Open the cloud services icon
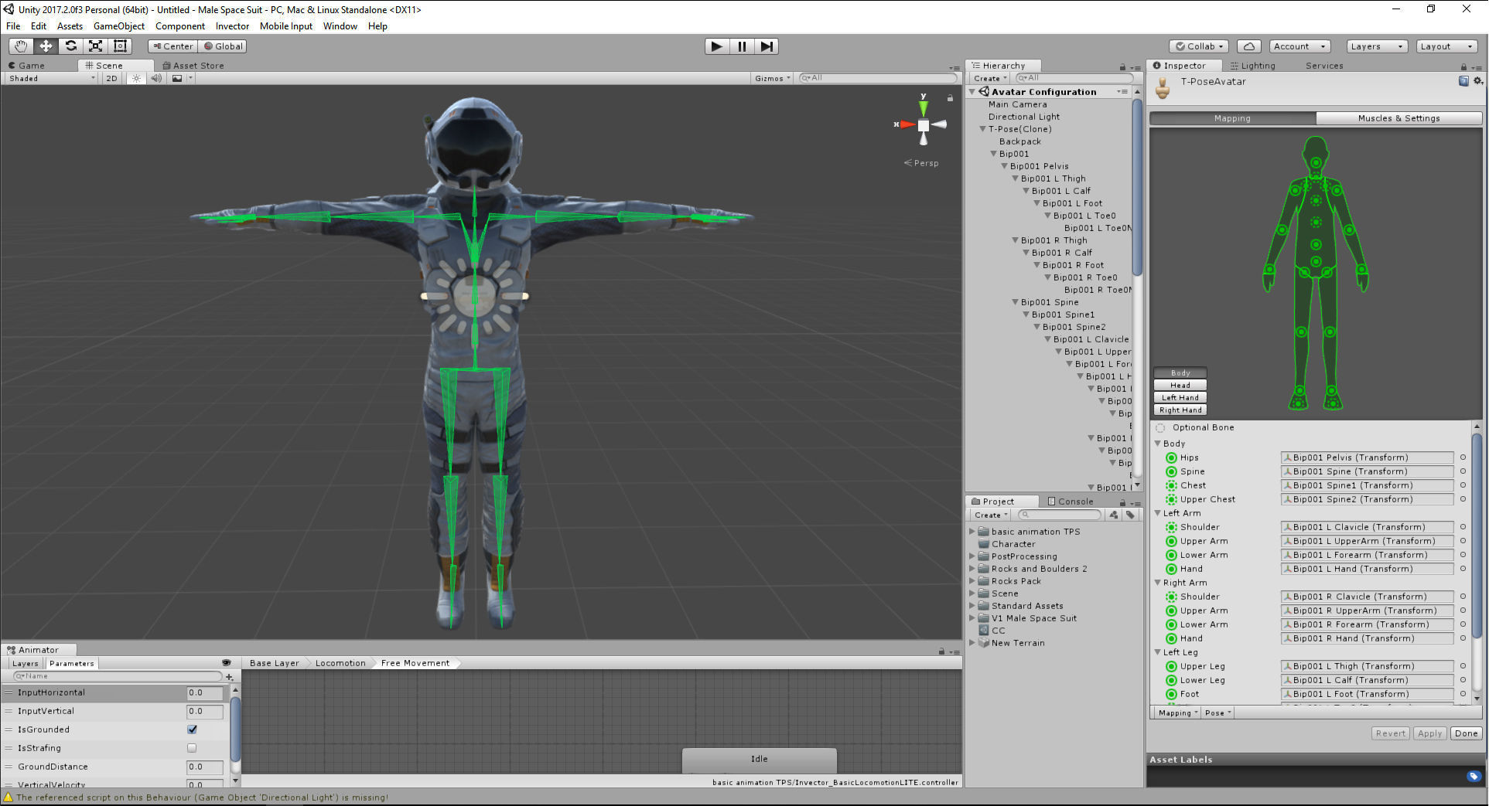Viewport: 1489px width, 806px height. (1249, 46)
